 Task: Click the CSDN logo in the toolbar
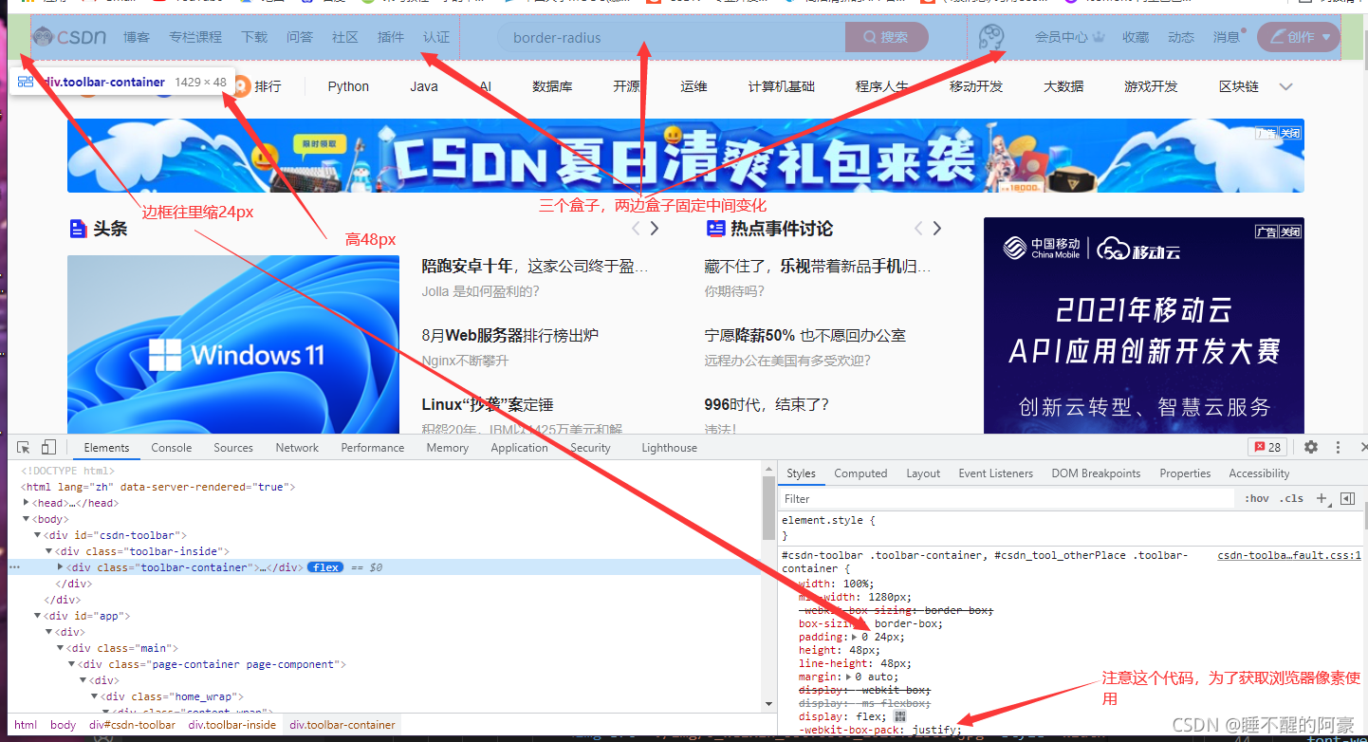coord(69,37)
